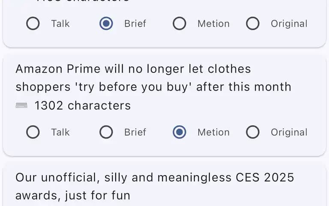Viewport: 329px width, 206px height.
Task: Click the '1302 characters' count text
Action: click(82, 105)
